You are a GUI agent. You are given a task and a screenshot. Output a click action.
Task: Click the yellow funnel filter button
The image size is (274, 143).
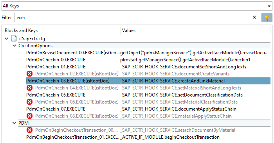[267, 18]
